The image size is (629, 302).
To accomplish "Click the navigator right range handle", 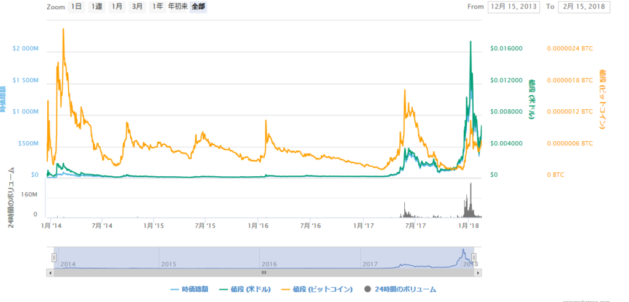I will pyautogui.click(x=474, y=257).
